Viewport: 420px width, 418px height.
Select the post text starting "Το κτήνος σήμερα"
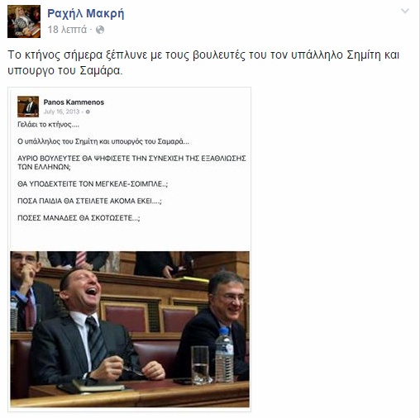(x=203, y=63)
